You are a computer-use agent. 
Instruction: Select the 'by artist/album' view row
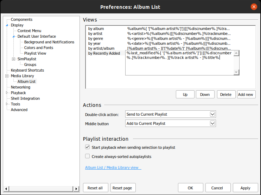[x=160, y=48]
